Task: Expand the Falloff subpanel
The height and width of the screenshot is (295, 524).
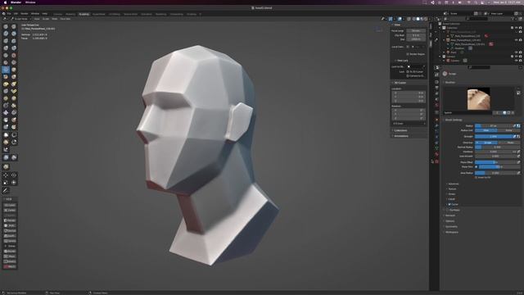Action: click(x=451, y=199)
